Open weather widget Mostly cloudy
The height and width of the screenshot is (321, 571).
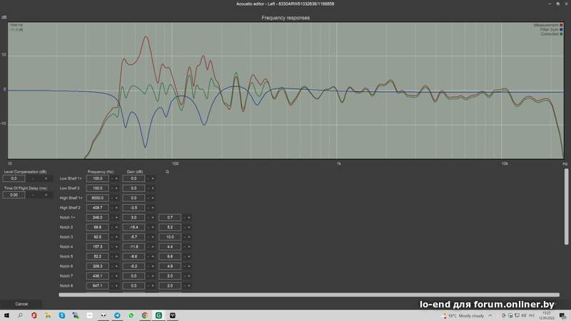coord(463,315)
